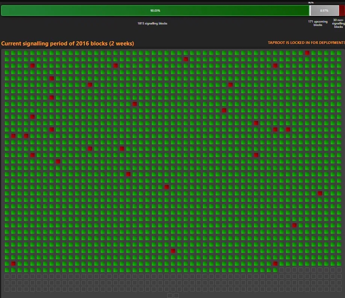Click the white 90% threshold marker on bar
Screen dimensions: 345x298
pos(310,11)
